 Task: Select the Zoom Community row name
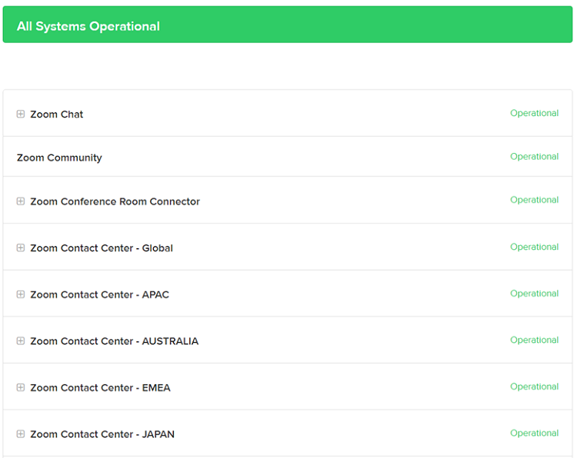pos(59,158)
